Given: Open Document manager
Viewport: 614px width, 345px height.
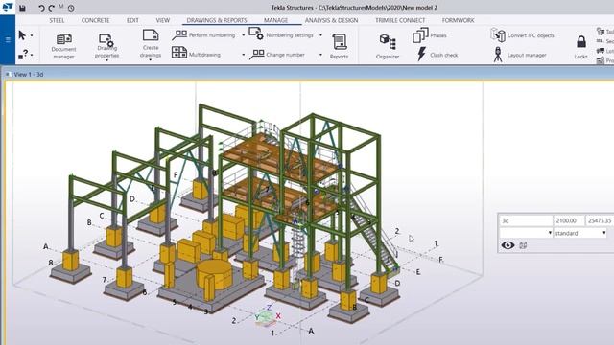Looking at the screenshot, I should (x=64, y=46).
